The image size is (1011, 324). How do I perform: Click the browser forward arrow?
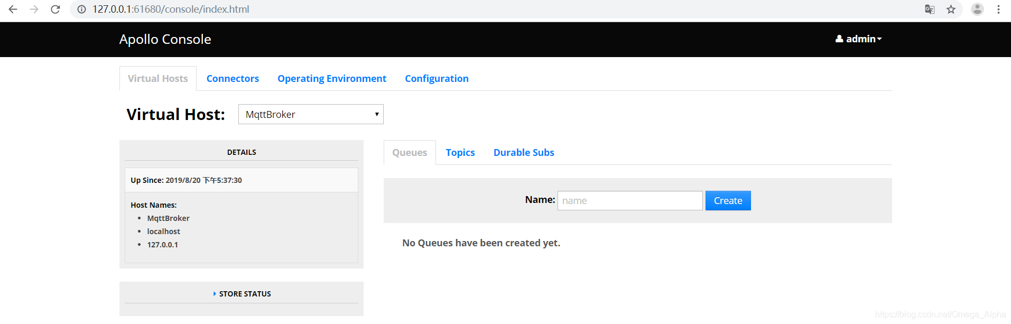pyautogui.click(x=34, y=10)
